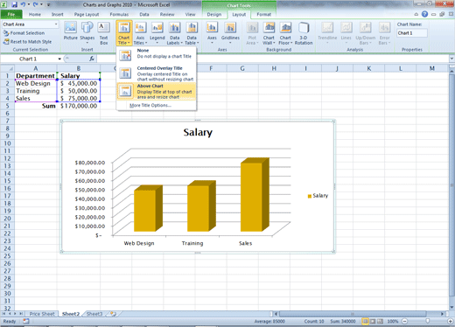455x327 pixels.
Task: Select Normal view in status bar
Action: [365, 321]
